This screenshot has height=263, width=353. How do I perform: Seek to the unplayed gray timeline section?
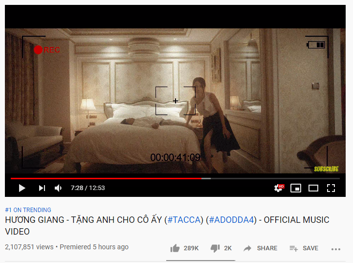pyautogui.click(x=275, y=178)
